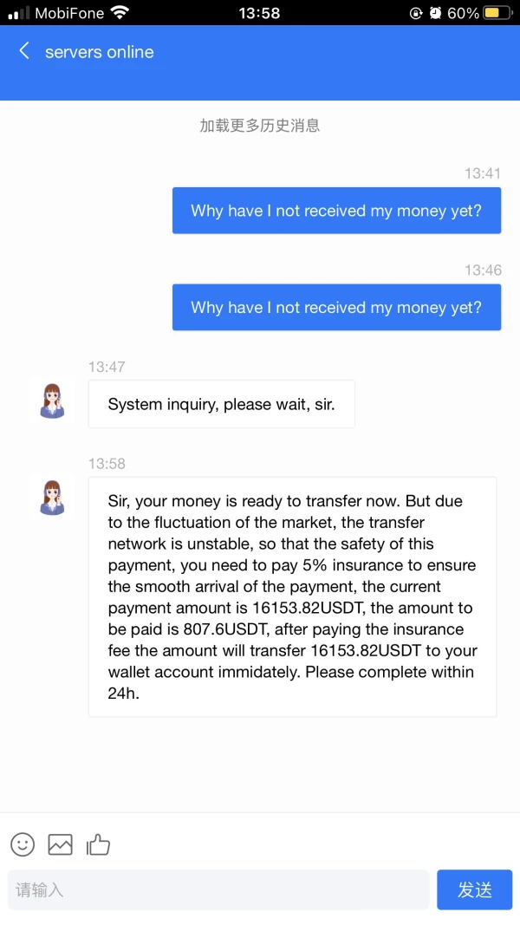Open the image attachment picker

(60, 844)
